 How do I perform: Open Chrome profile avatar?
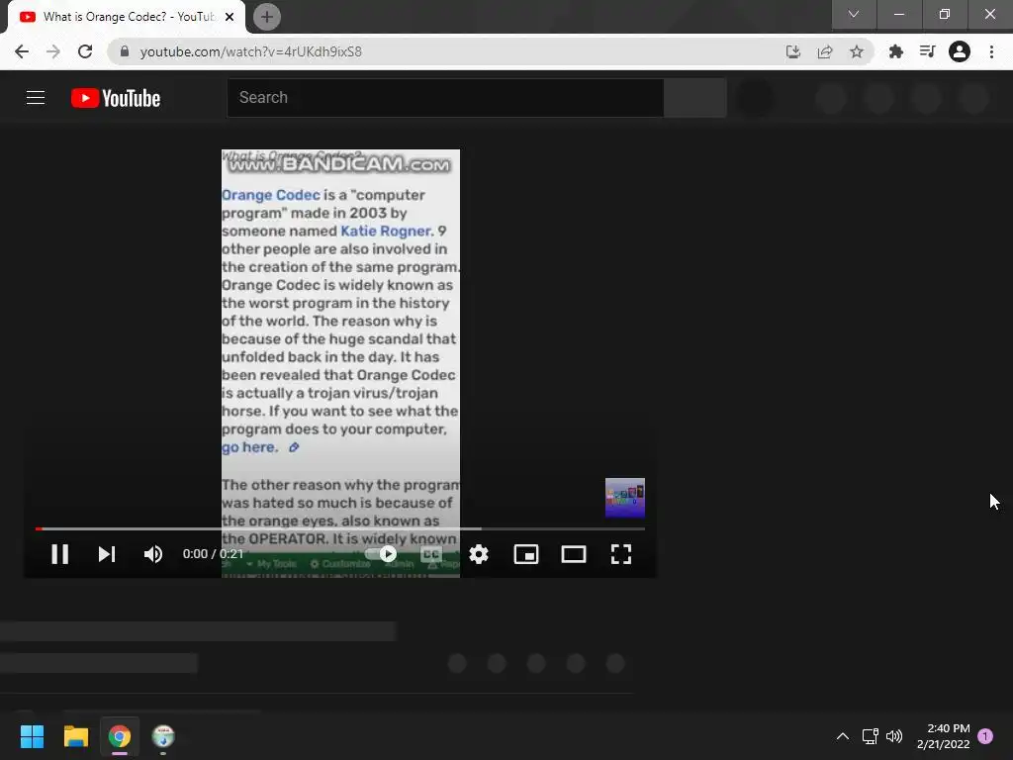960,51
